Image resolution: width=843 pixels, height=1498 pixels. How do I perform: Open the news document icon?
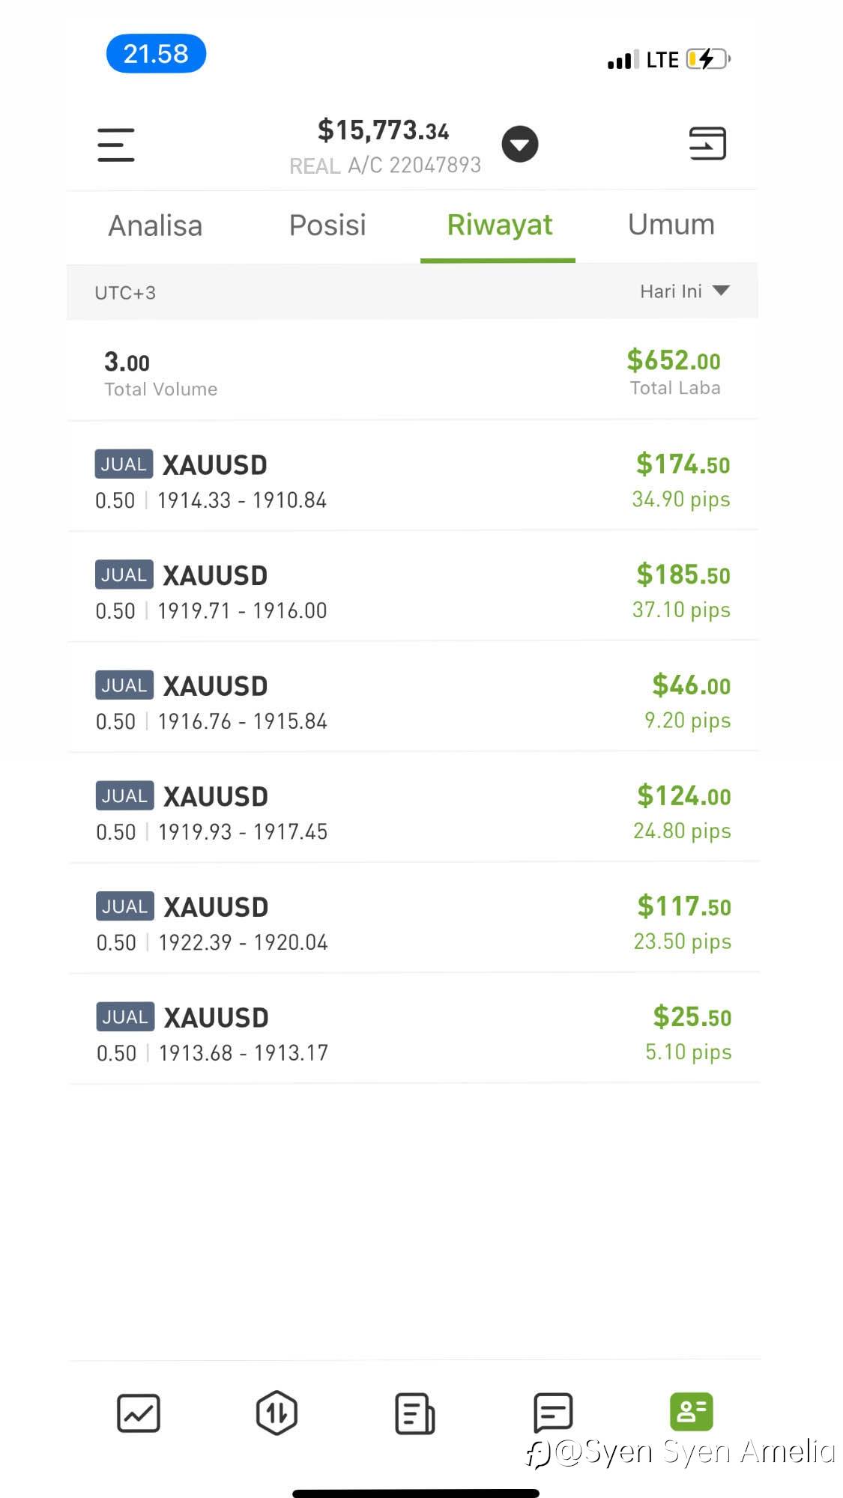414,1413
